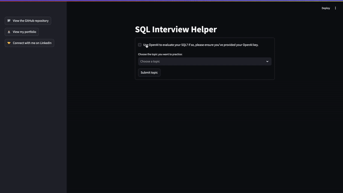Open the three-dot main menu icon
Image resolution: width=343 pixels, height=193 pixels.
click(x=335, y=8)
